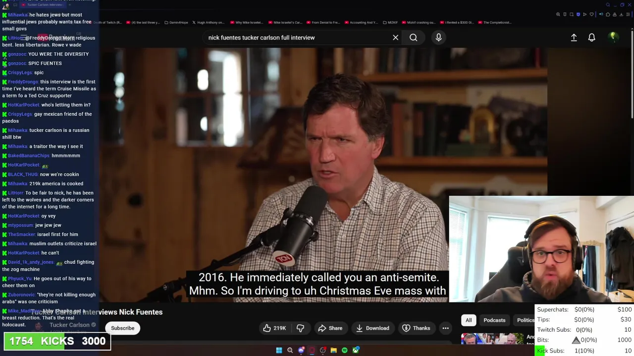Like the video with 219K likes

(274, 328)
